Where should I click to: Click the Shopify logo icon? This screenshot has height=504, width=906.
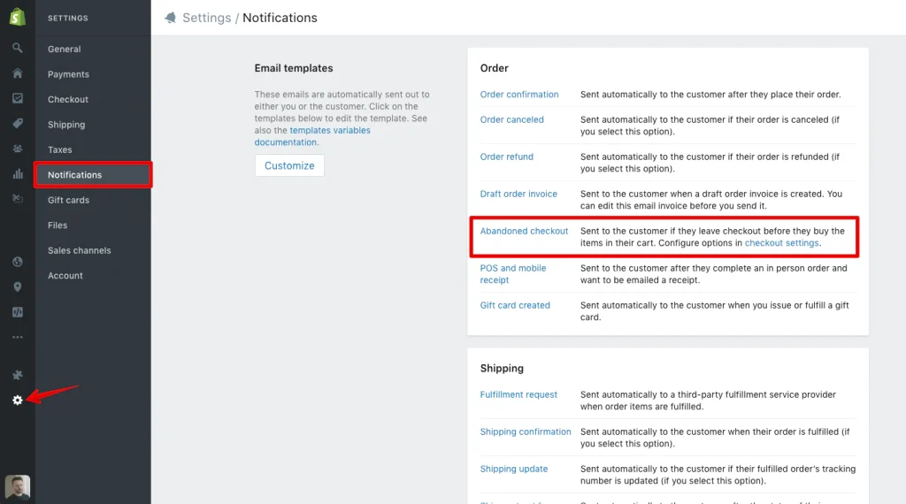(18, 18)
